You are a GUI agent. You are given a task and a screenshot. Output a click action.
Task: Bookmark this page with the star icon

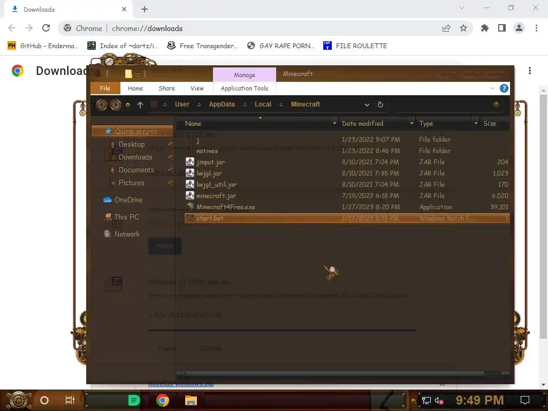point(463,28)
